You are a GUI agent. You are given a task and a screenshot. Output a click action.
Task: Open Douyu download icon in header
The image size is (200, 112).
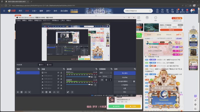167,11
